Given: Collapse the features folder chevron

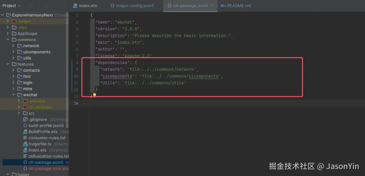Looking at the screenshot, I should [8, 64].
